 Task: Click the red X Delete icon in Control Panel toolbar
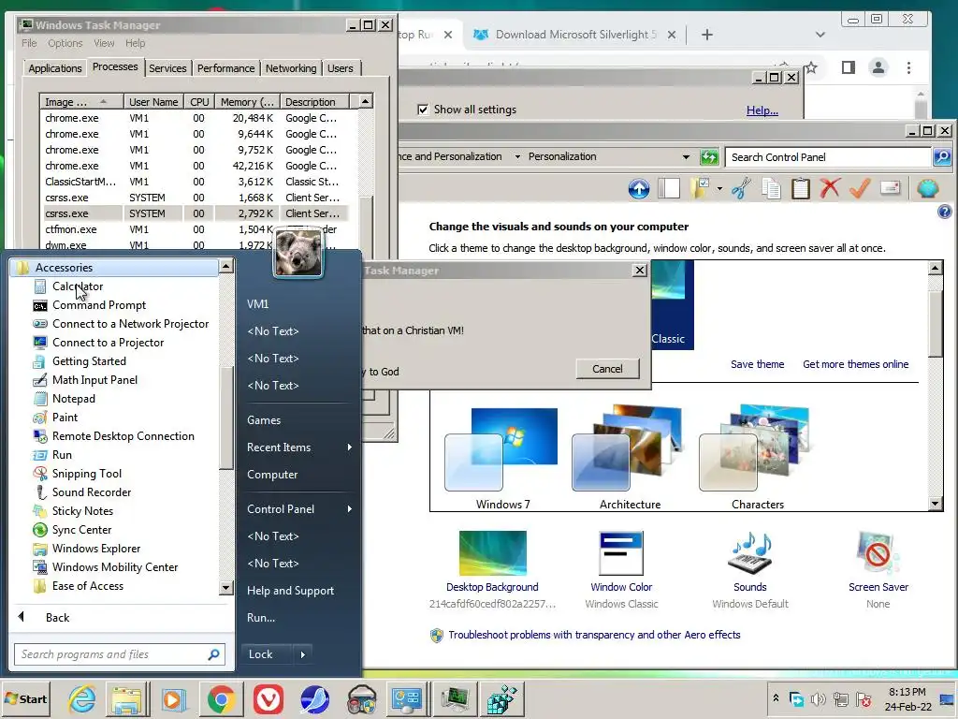pyautogui.click(x=830, y=188)
